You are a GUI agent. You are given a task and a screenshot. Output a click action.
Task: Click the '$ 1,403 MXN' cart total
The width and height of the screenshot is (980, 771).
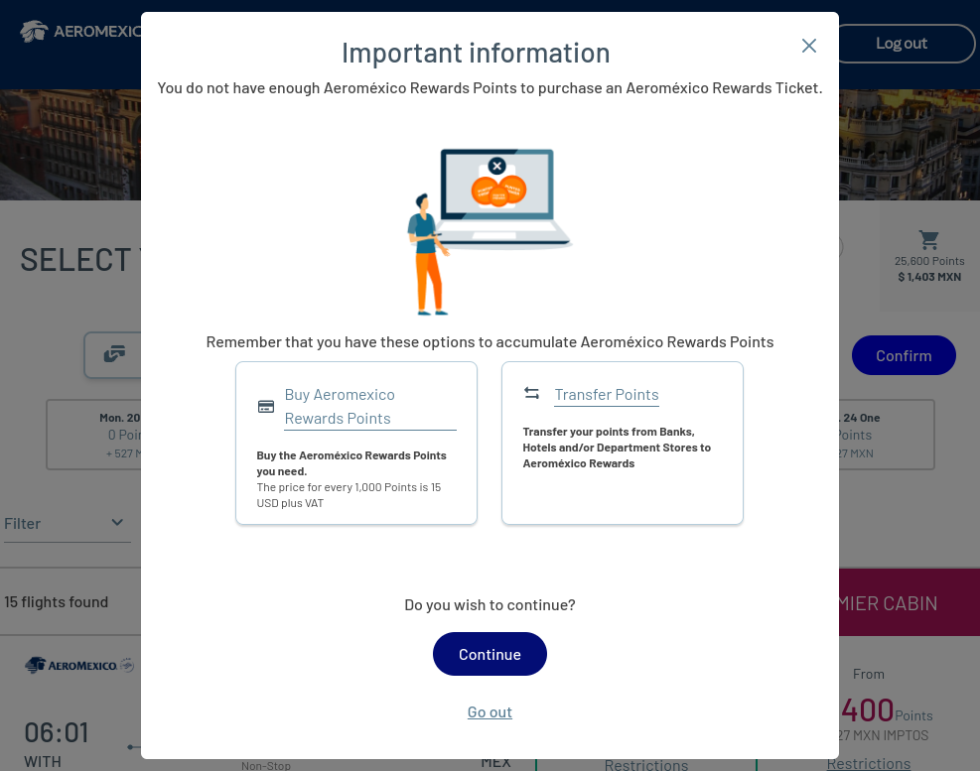pos(928,277)
